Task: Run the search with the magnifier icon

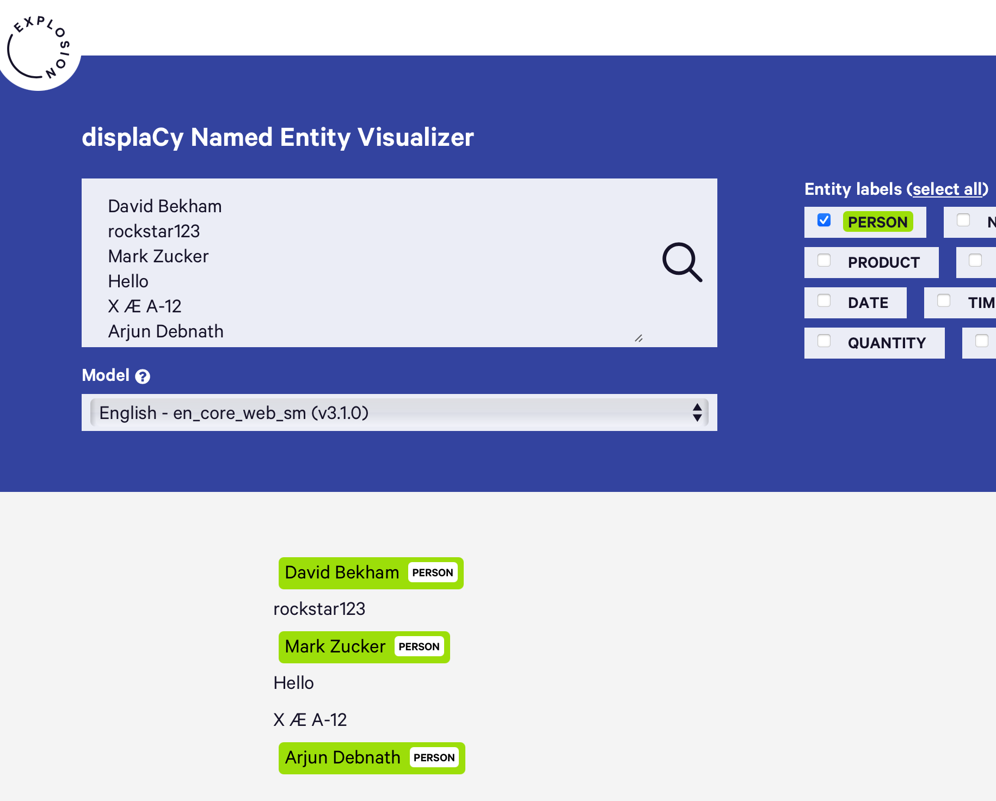Action: [682, 262]
